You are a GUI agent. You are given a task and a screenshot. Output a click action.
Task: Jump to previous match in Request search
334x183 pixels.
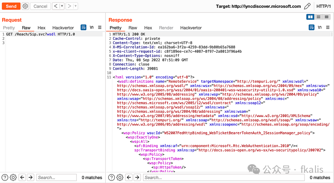click(22, 177)
